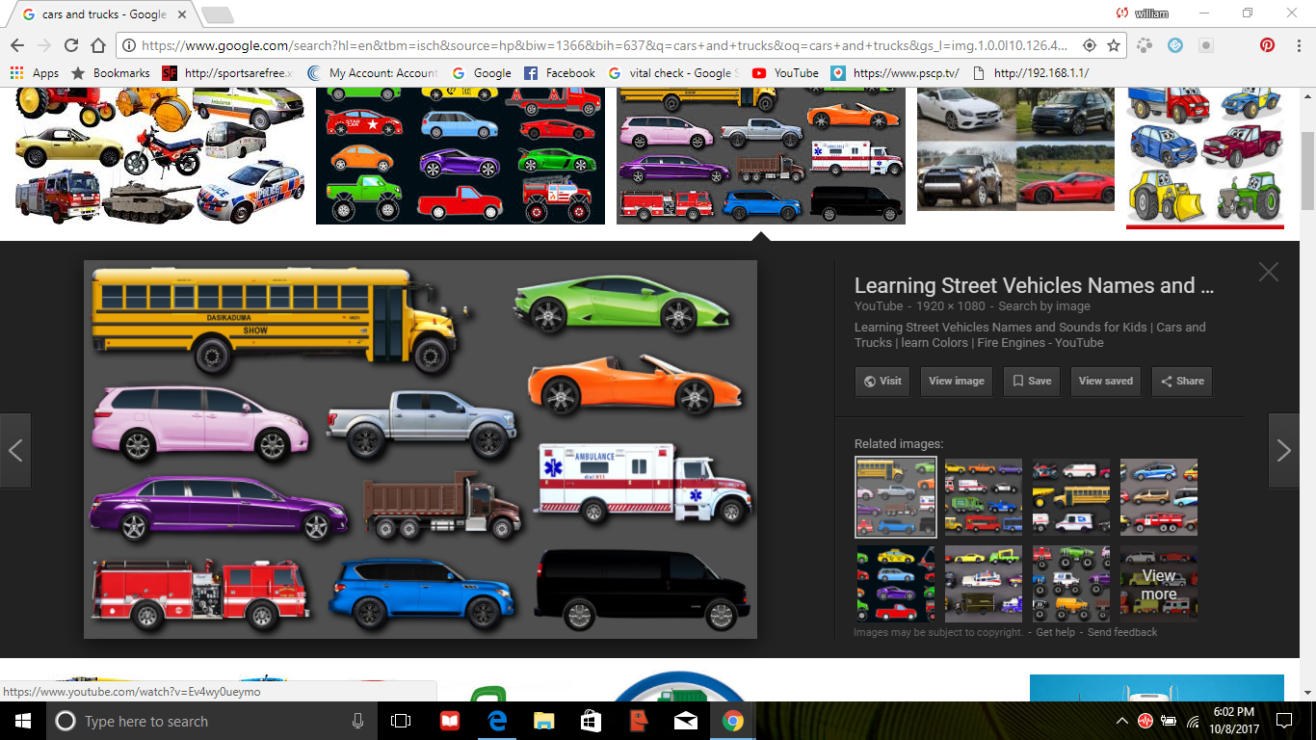
Task: Open the Apps bookmark shortcut
Action: pyautogui.click(x=35, y=73)
